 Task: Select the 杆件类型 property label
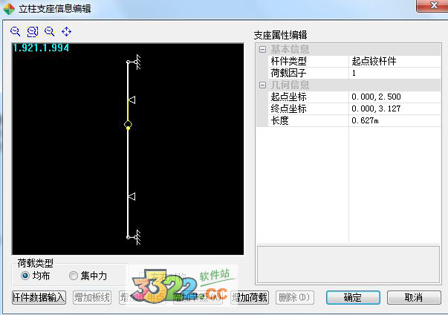288,61
